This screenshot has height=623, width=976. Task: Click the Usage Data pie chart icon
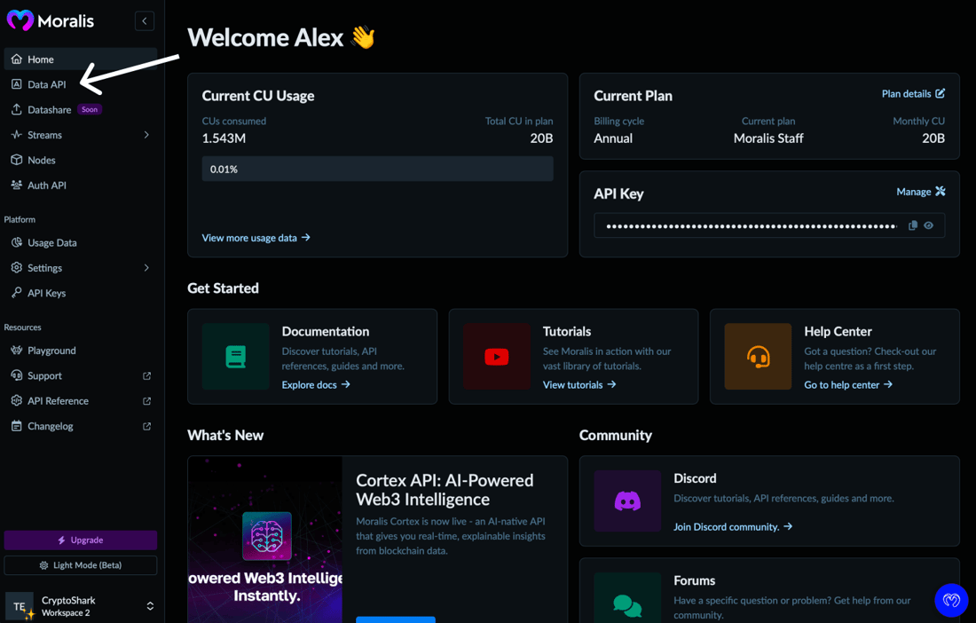tap(17, 243)
